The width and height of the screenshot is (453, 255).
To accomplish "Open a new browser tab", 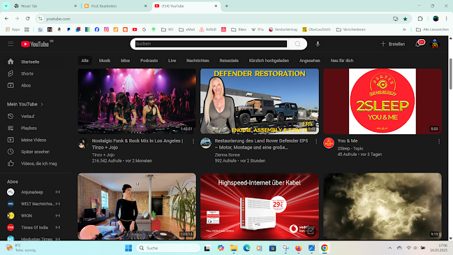I will [226, 6].
